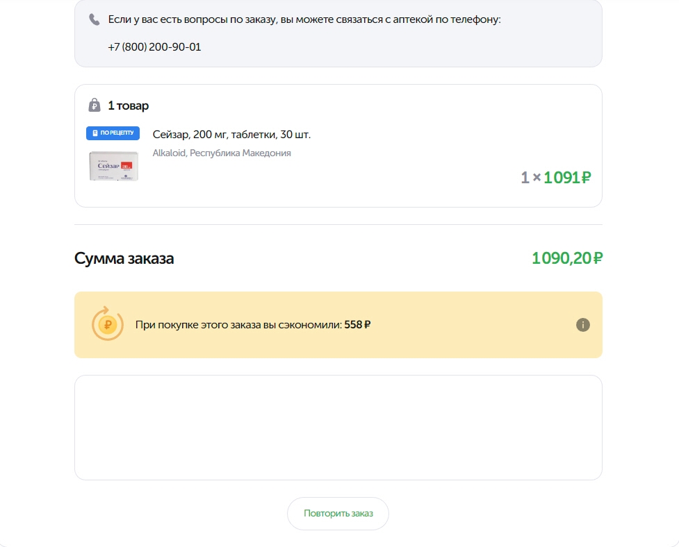Click the phone handset icon
The height and width of the screenshot is (547, 679).
[x=94, y=19]
